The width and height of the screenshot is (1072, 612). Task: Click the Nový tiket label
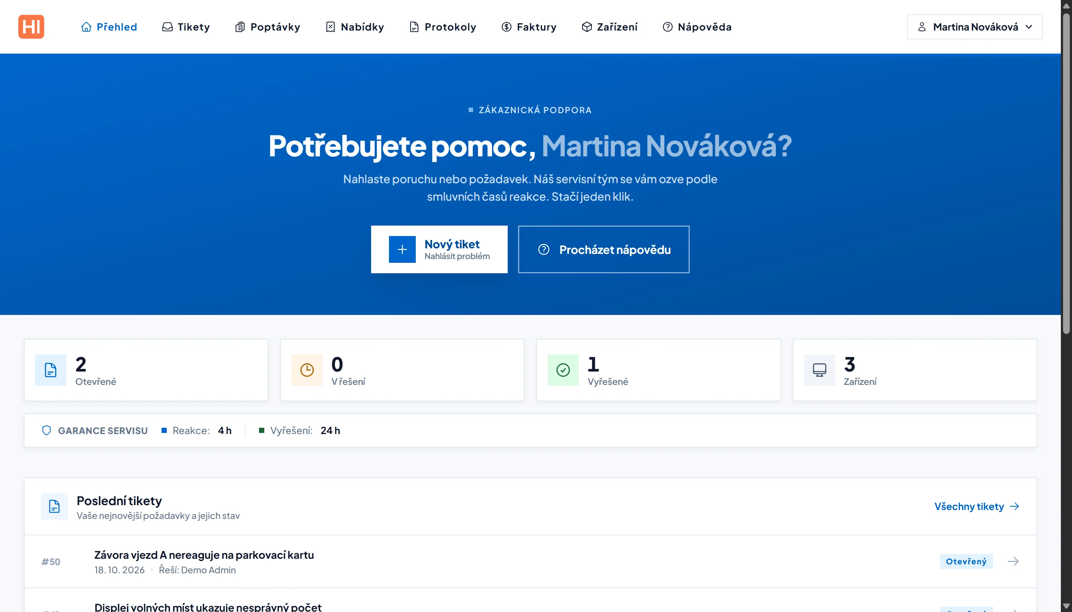coord(452,244)
